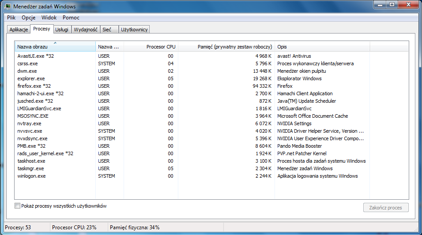The height and width of the screenshot is (235, 422).
Task: Sort by Opis column header
Action: [322, 47]
